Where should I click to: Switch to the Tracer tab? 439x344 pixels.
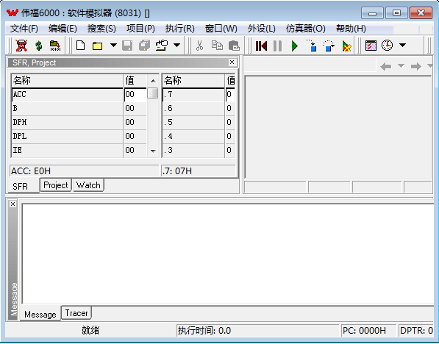(x=76, y=313)
